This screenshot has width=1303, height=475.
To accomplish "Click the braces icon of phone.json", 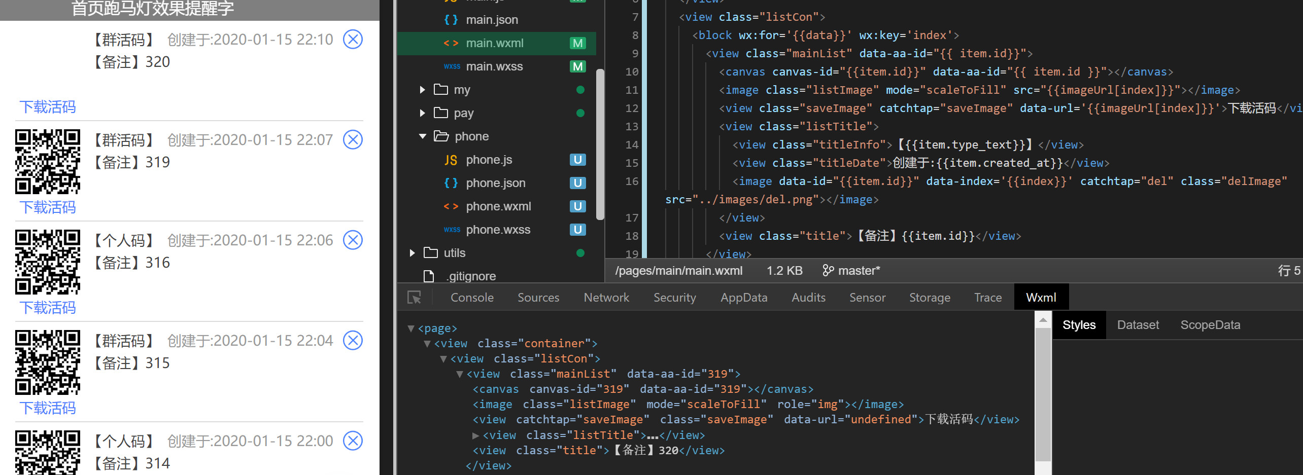I will pos(451,183).
